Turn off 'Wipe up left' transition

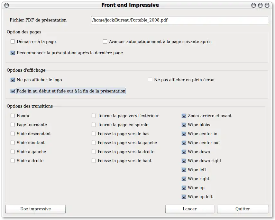pos(184,197)
